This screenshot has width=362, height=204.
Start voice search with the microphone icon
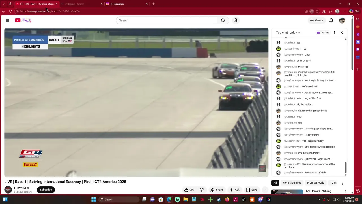(236, 20)
